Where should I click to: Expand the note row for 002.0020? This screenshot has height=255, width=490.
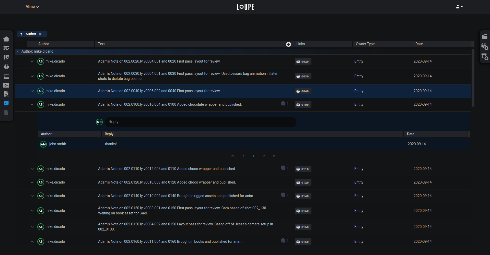point(32,61)
